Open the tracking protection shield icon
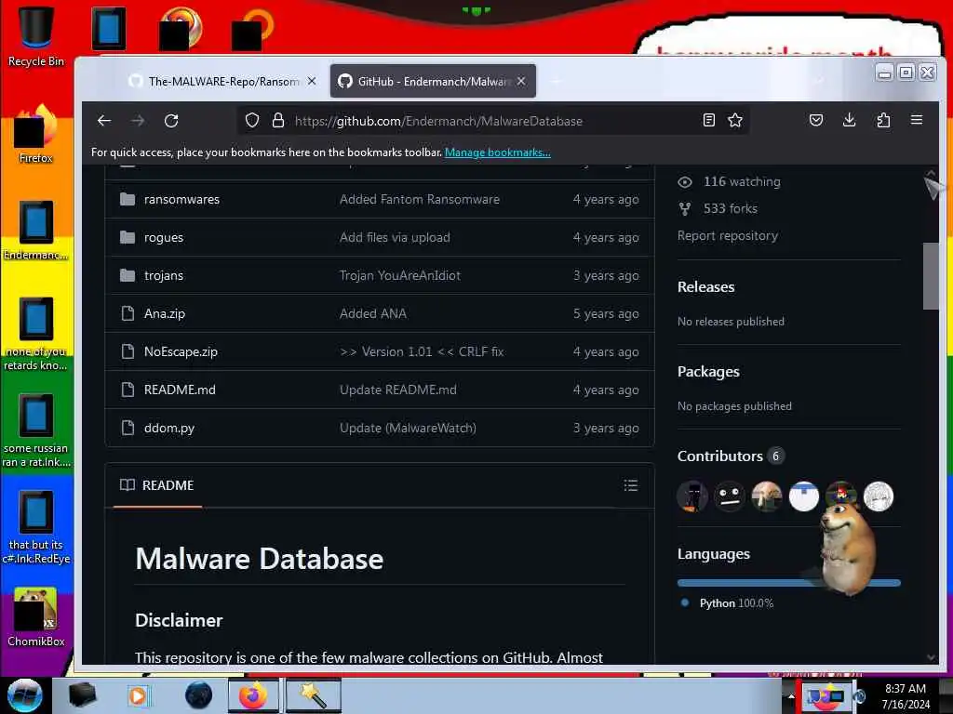The height and width of the screenshot is (714, 953). click(x=252, y=120)
